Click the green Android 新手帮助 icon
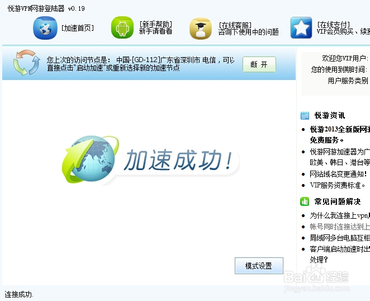This screenshot has height=301, width=370. click(122, 27)
